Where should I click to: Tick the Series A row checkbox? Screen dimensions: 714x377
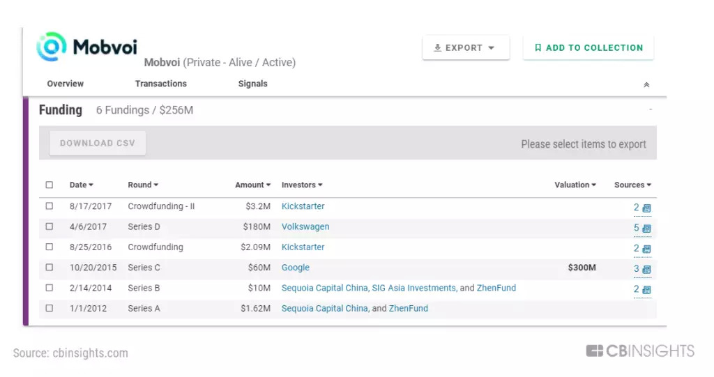point(50,308)
